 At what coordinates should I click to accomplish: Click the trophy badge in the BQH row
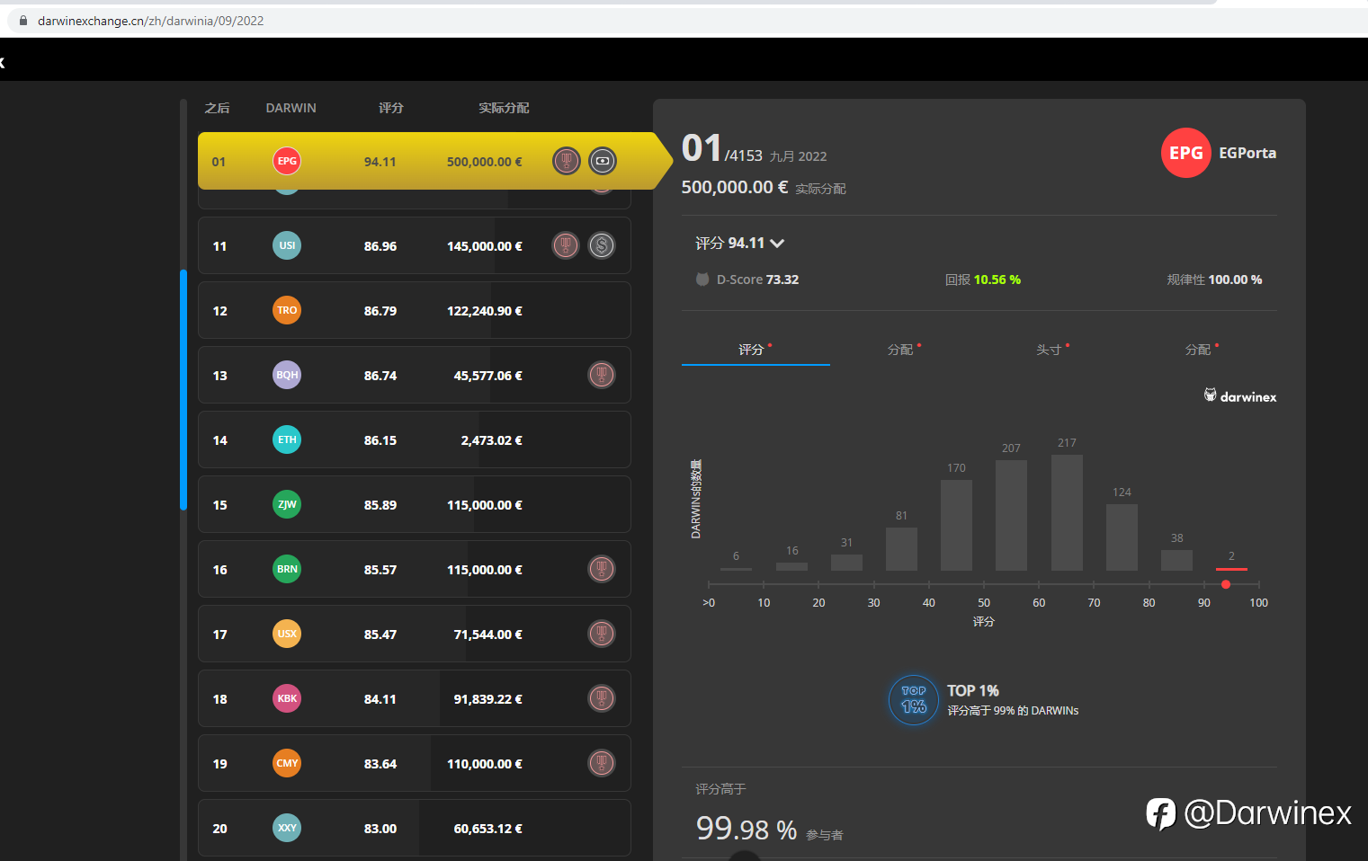click(x=602, y=375)
